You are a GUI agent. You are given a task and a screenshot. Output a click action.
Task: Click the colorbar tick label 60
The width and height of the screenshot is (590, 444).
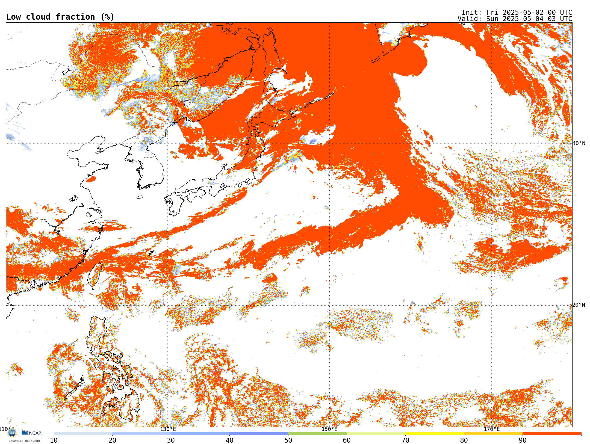(347, 440)
